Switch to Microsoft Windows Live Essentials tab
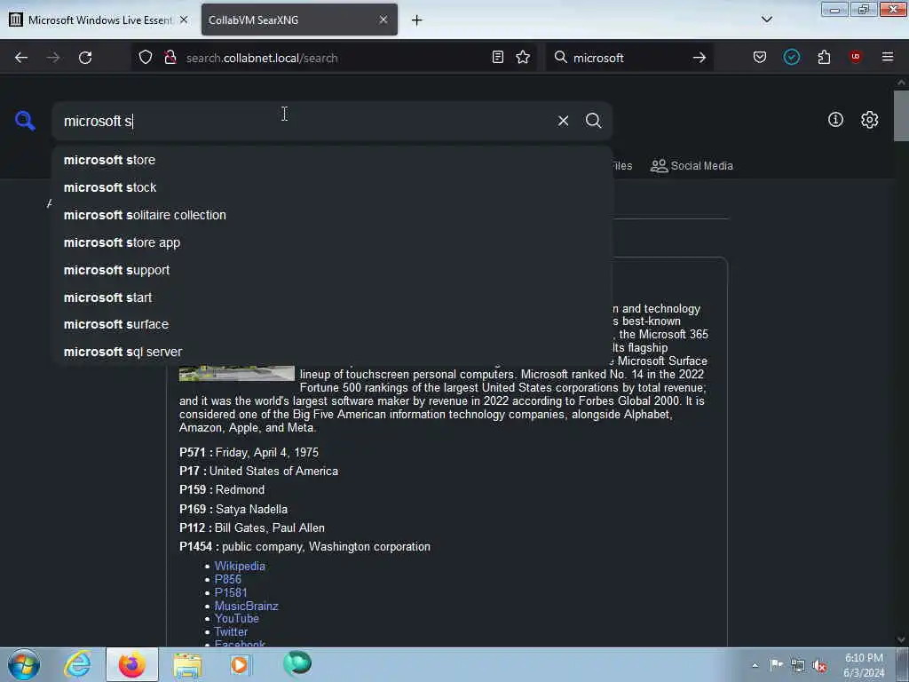 pyautogui.click(x=99, y=20)
